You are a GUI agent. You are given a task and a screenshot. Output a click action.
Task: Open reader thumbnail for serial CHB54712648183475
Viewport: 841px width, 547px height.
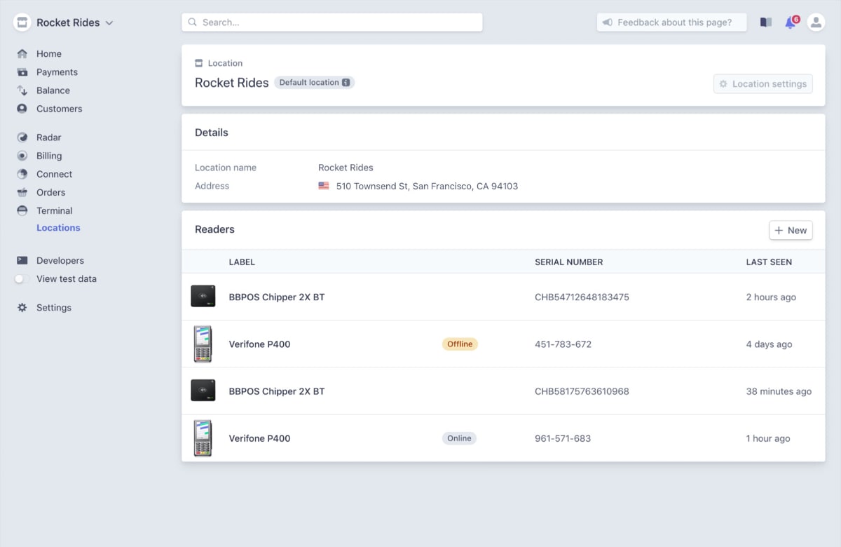coord(203,297)
